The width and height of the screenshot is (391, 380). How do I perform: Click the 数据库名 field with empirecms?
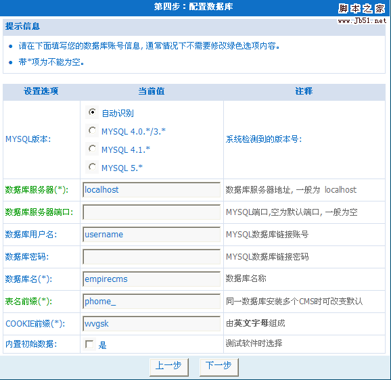(x=152, y=279)
